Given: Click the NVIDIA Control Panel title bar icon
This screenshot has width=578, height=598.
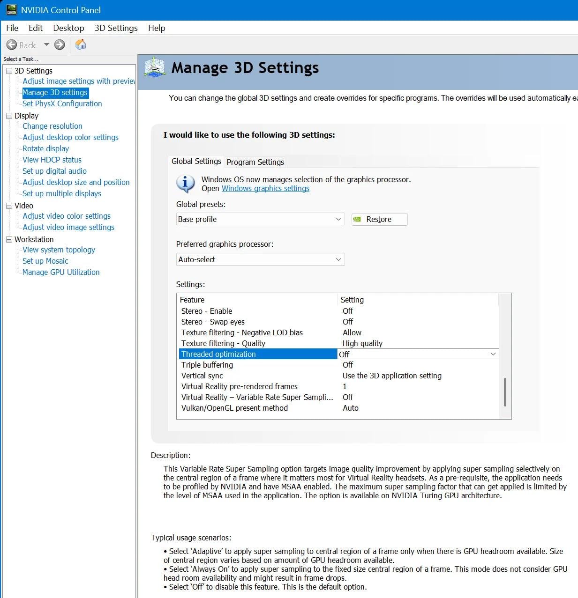Looking at the screenshot, I should click(11, 10).
